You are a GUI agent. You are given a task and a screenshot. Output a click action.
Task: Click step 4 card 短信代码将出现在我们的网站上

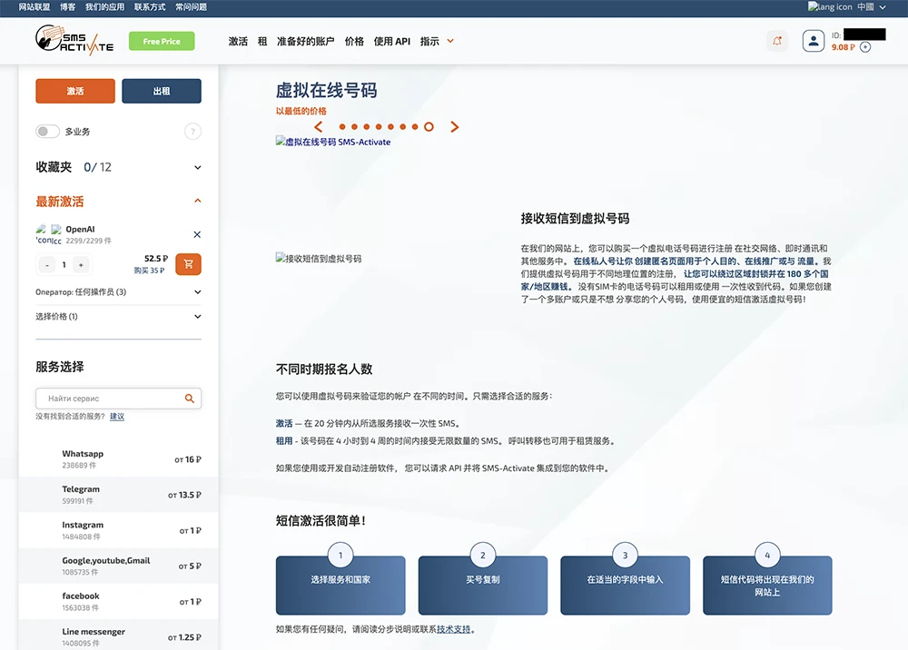[767, 586]
